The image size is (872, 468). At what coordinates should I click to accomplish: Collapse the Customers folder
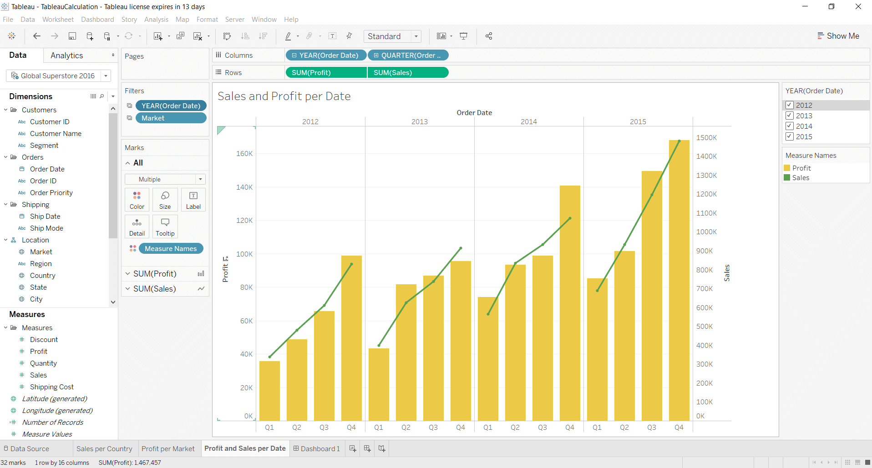5,110
